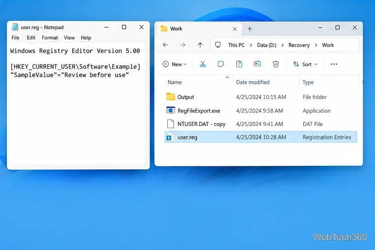Sort files by Name column header
Viewport: 375px width, 250px height.
click(x=175, y=82)
